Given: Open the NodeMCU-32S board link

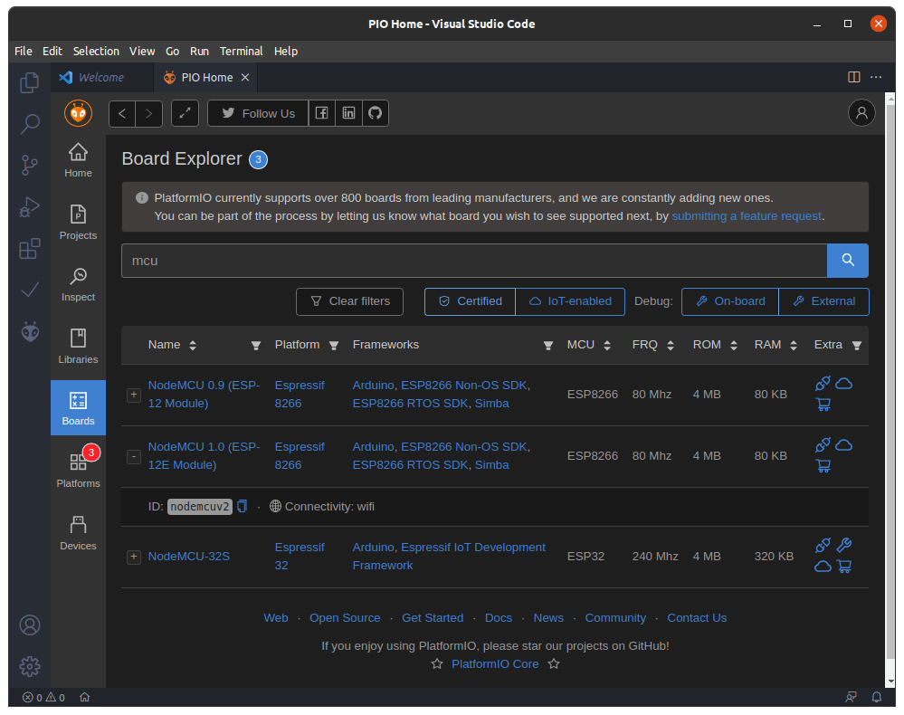Looking at the screenshot, I should [188, 557].
